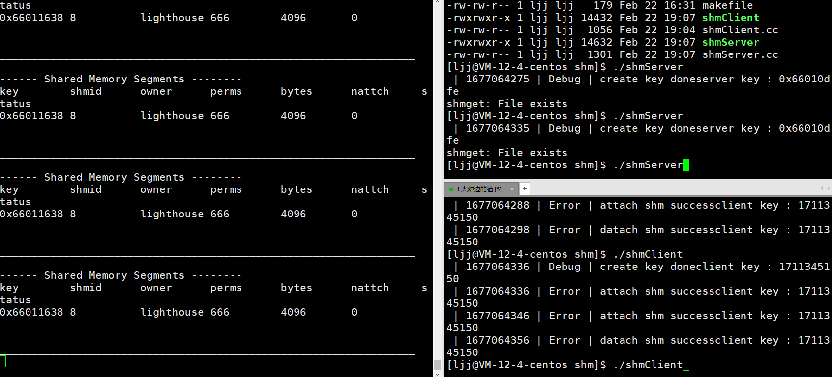Click the green shmServer executable name
Screen dimensions: 832x377
point(730,42)
